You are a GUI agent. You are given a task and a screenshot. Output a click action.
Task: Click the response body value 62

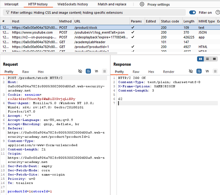pyautogui.click(x=120, y=99)
